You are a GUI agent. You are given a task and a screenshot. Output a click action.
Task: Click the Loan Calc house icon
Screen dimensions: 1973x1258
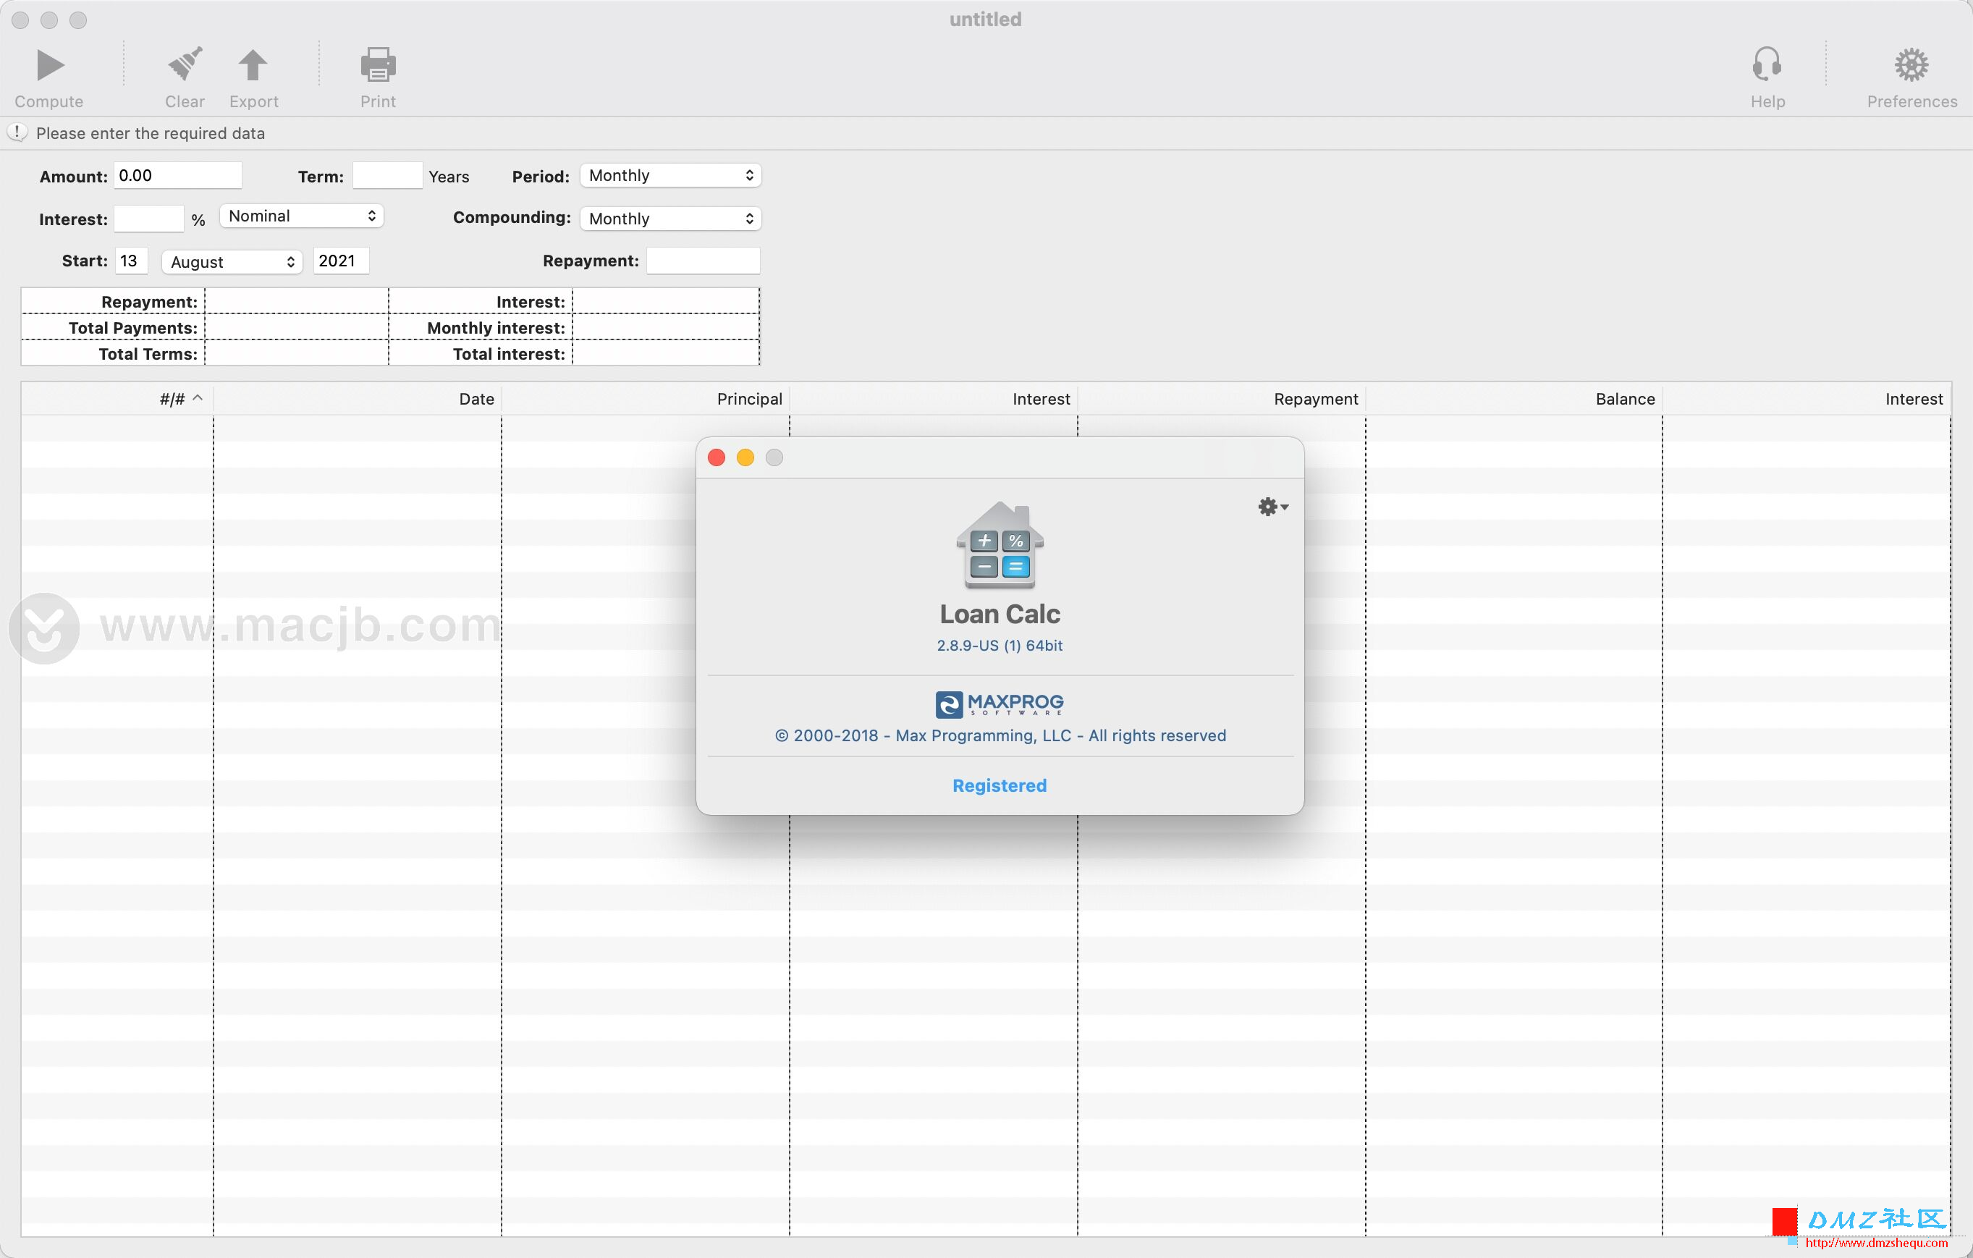tap(1000, 545)
